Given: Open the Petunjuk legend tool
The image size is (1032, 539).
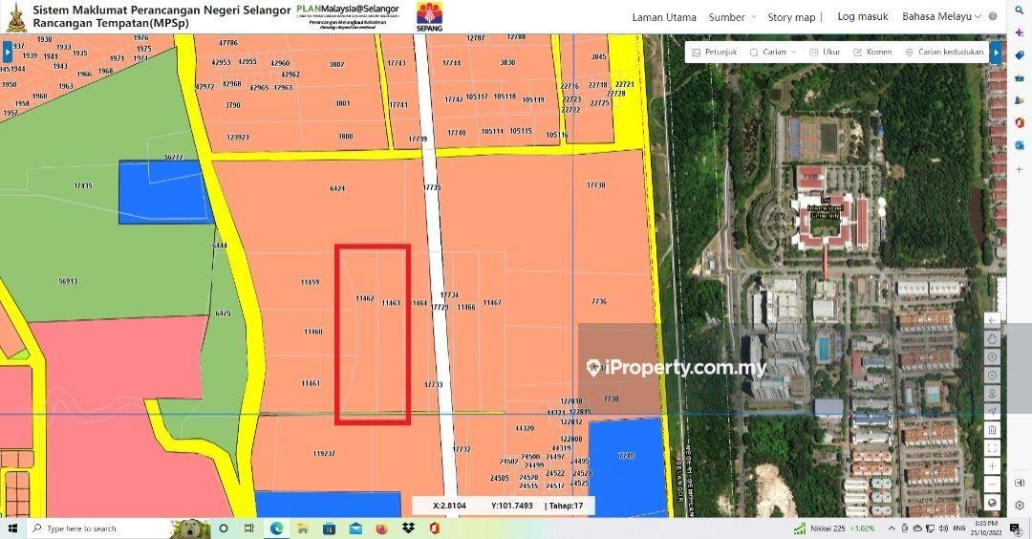Looking at the screenshot, I should pos(714,53).
